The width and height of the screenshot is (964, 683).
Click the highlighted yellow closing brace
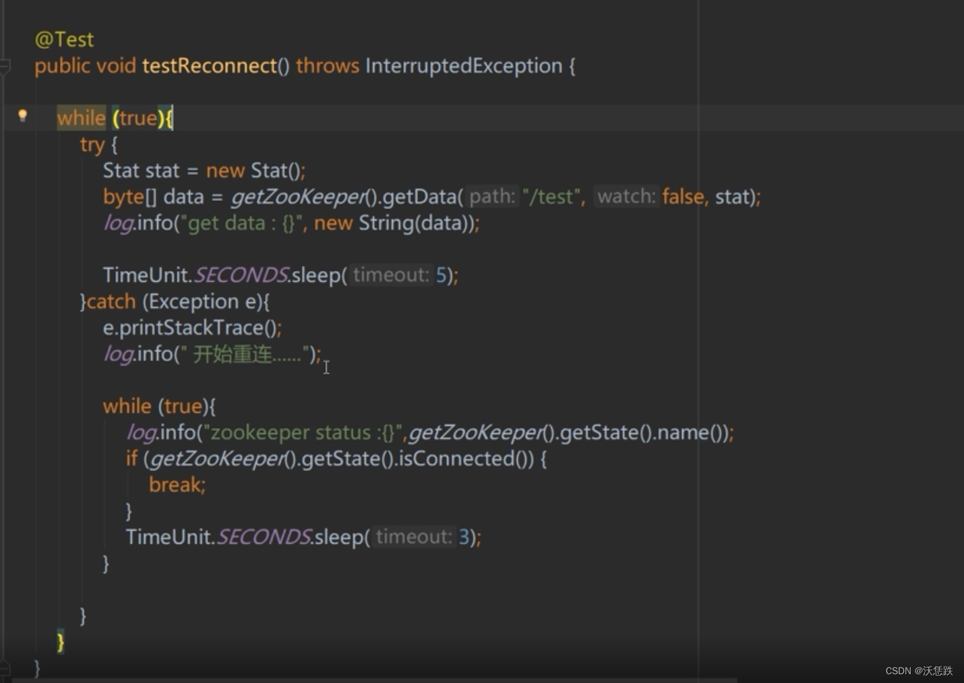pos(61,641)
